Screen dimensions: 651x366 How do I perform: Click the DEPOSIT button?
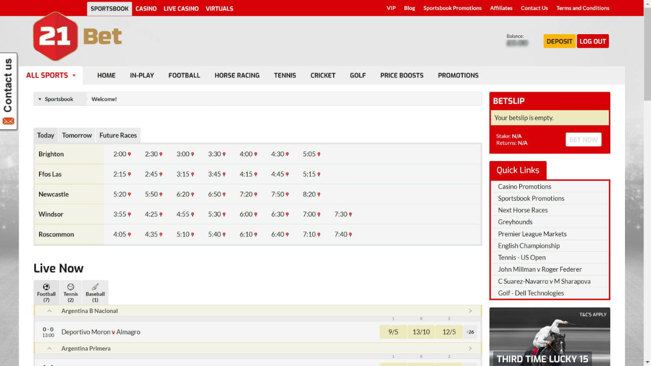pos(559,41)
